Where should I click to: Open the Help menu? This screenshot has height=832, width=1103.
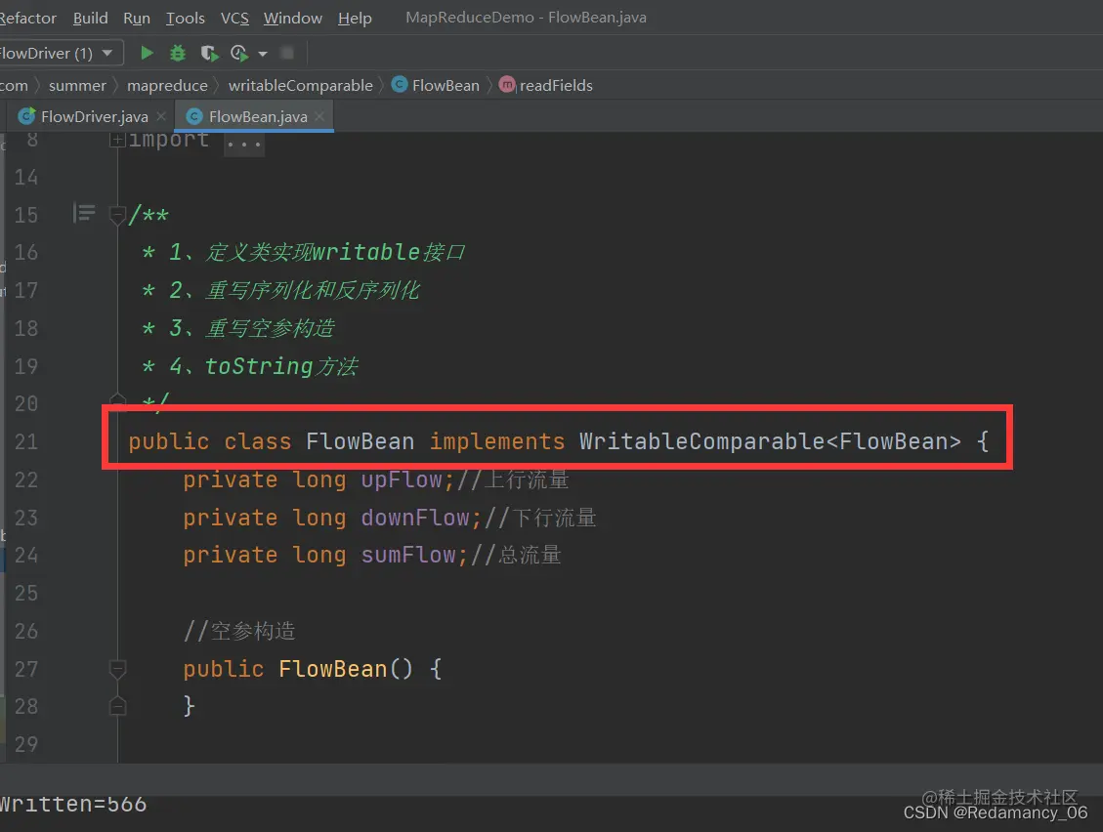click(x=355, y=18)
